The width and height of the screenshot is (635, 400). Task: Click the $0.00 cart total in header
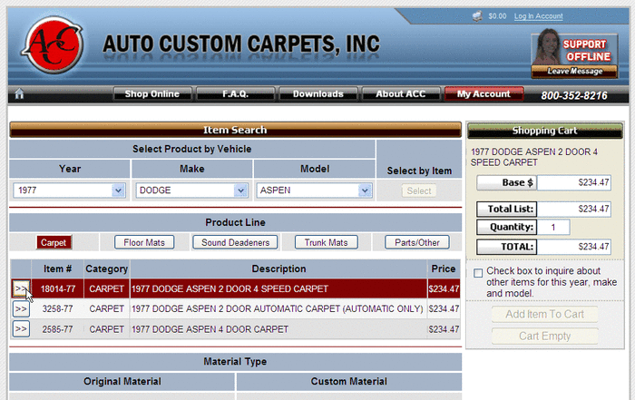497,16
